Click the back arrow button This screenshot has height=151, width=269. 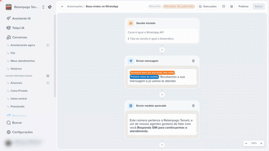pyautogui.click(x=62, y=6)
